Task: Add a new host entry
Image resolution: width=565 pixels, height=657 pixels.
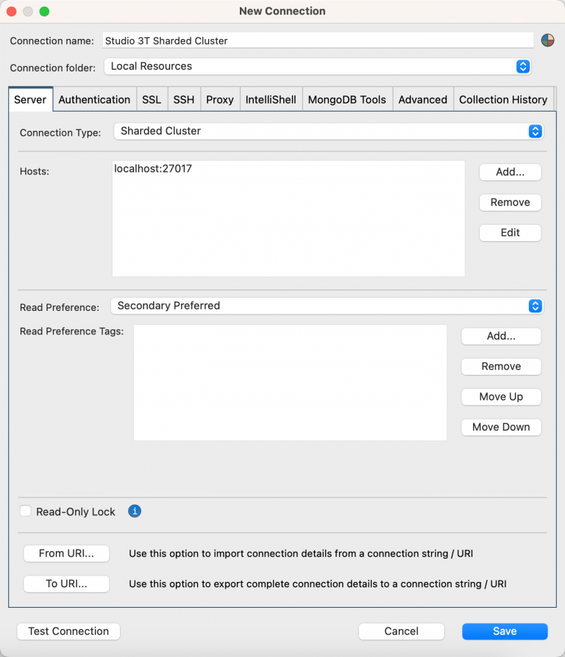Action: coord(510,172)
